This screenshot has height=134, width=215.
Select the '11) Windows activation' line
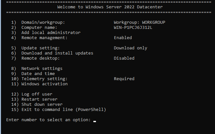[x=39, y=84]
